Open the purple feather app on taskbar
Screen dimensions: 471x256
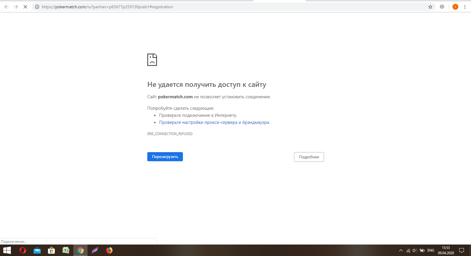95,250
